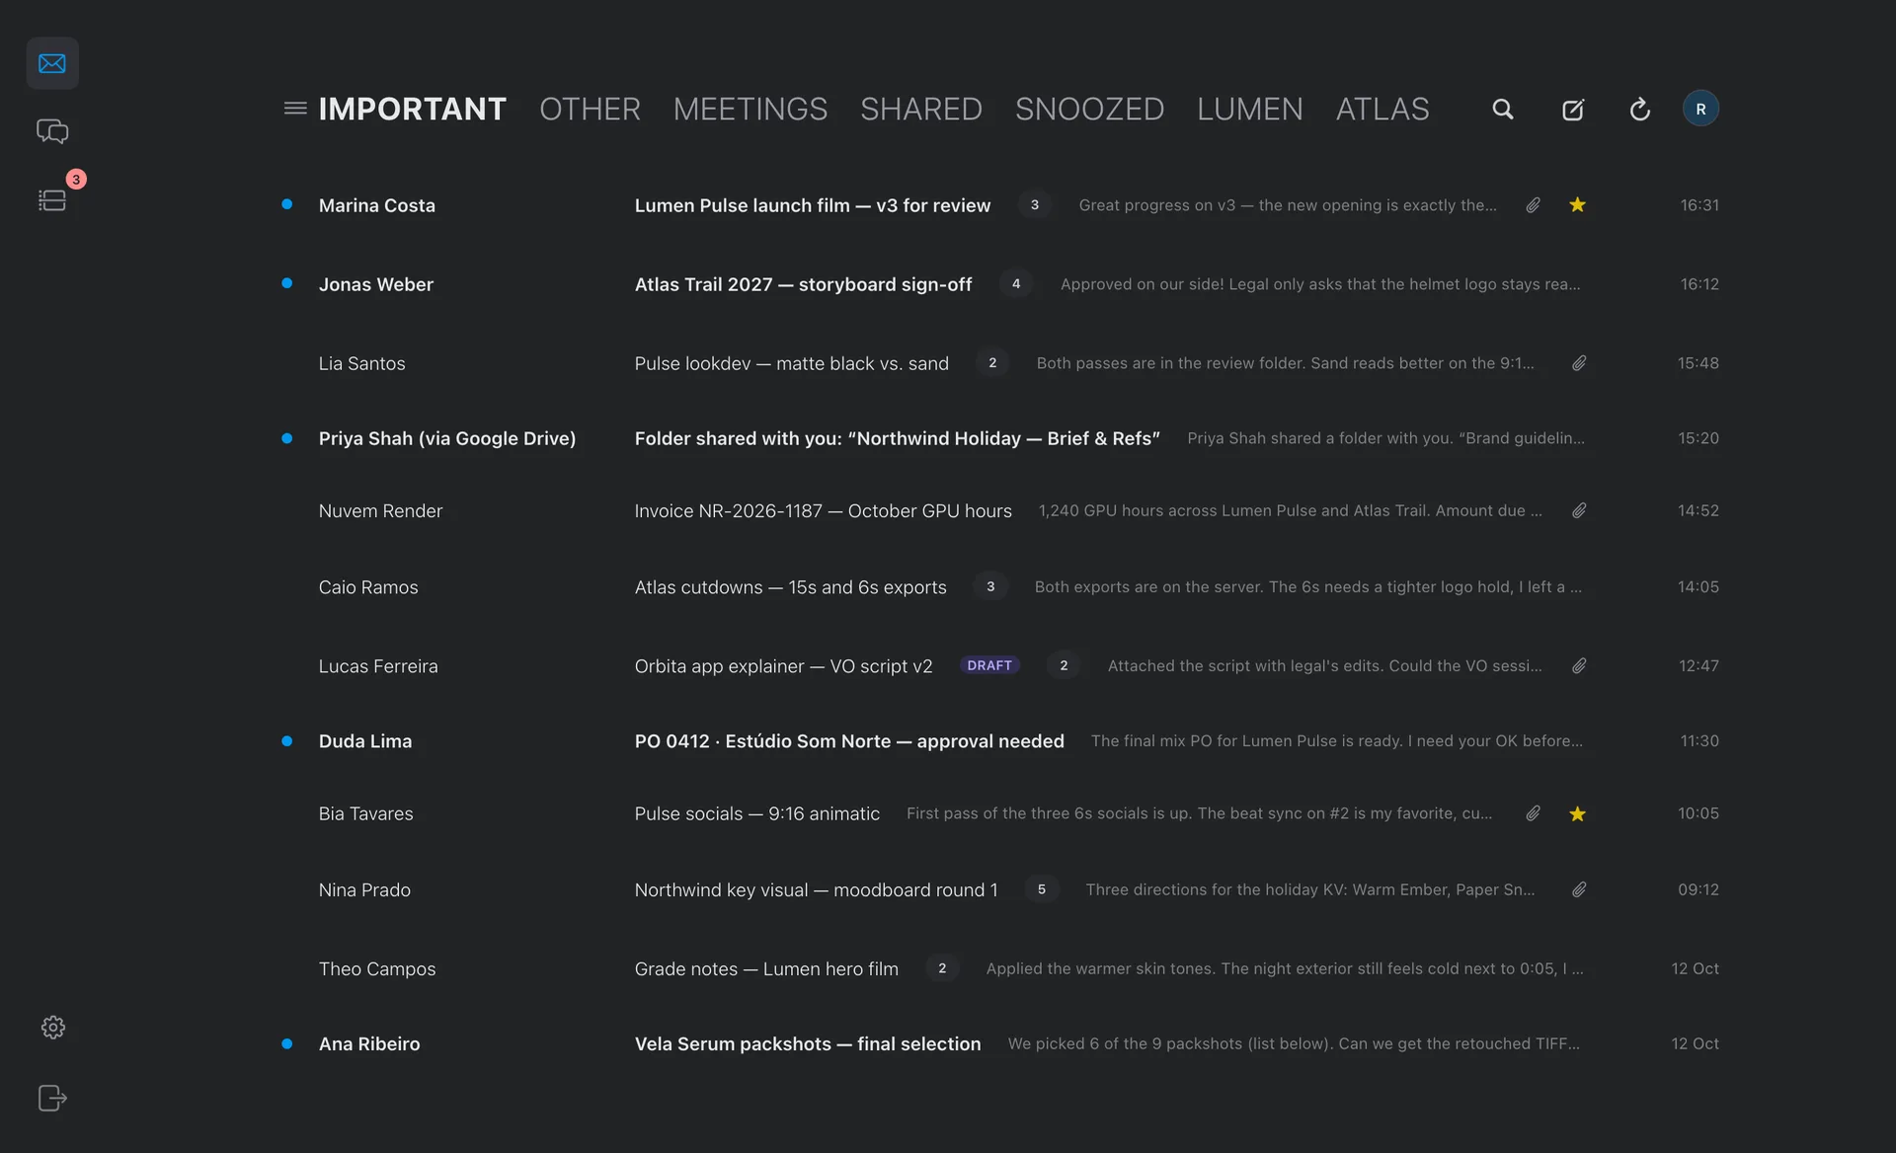Select the IMPORTANT tab
The image size is (1896, 1153).
click(x=412, y=109)
